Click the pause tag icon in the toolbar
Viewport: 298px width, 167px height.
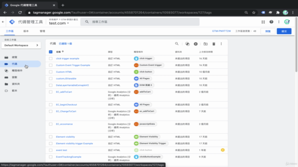(196, 44)
